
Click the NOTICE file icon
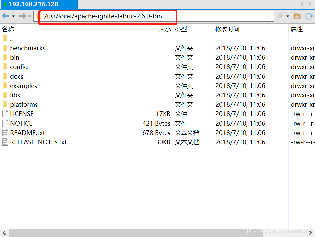point(5,123)
